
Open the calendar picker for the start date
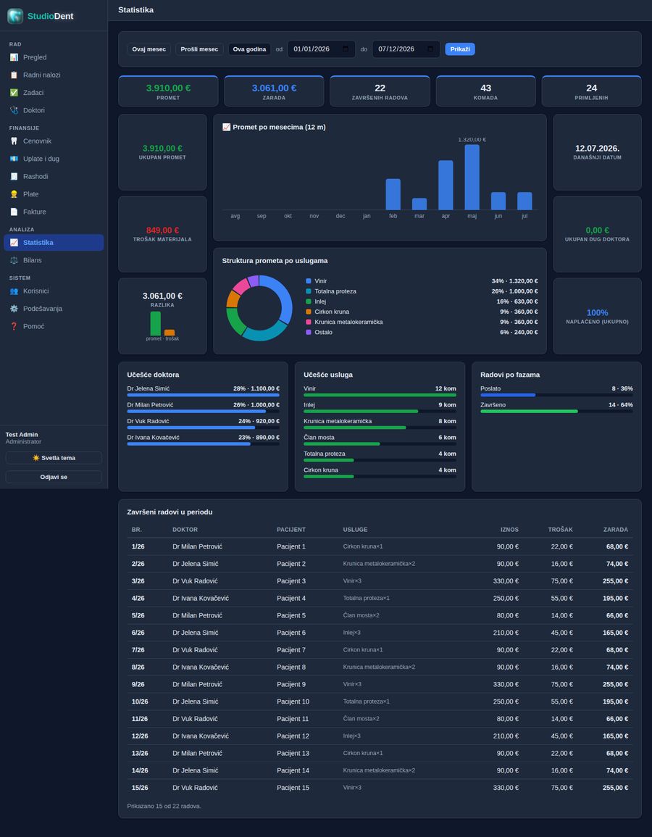[x=346, y=49]
